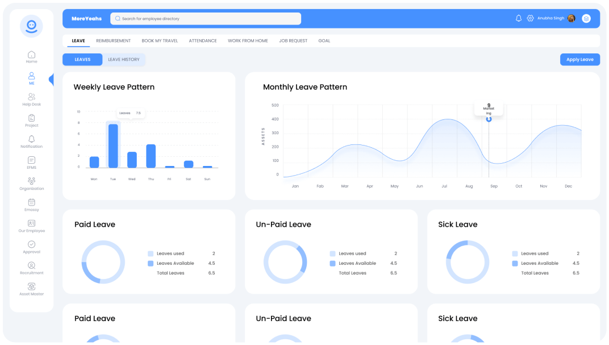The width and height of the screenshot is (609, 345).
Task: Open the Anubha Singh profile avatar
Action: 572,18
